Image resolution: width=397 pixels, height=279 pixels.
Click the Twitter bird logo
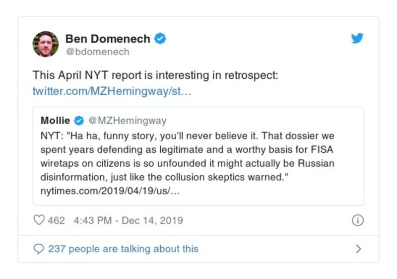tap(357, 38)
